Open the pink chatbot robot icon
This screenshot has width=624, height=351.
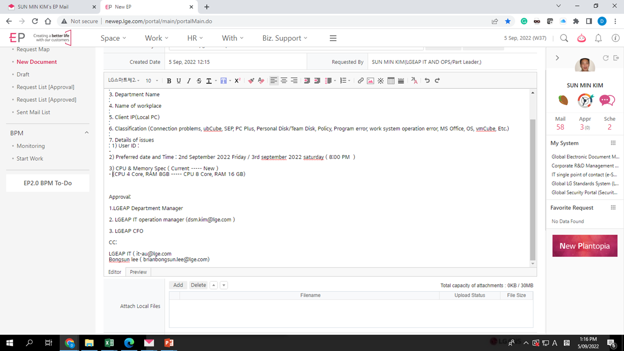coord(582,38)
